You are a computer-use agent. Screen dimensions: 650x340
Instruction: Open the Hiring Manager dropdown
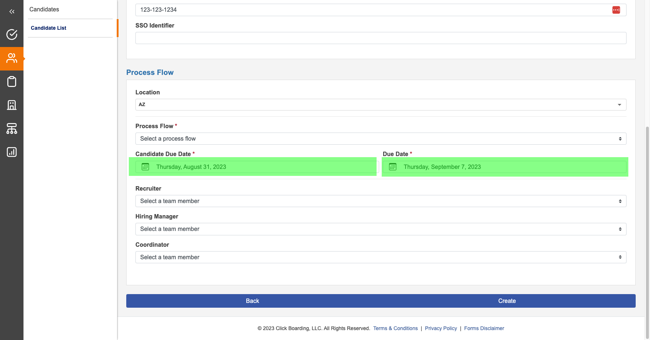[381, 229]
